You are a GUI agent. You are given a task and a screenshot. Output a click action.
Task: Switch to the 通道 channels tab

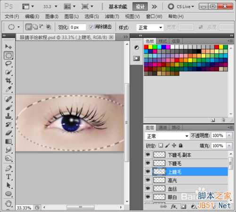click(x=163, y=127)
